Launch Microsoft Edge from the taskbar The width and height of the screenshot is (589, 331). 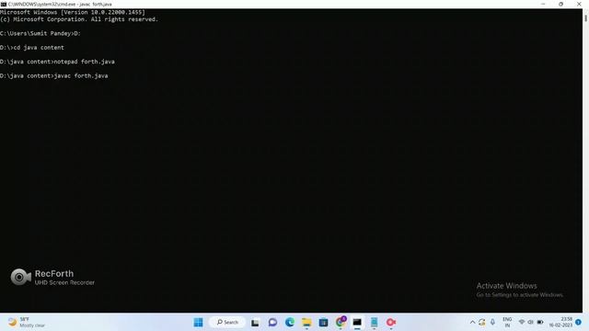tap(290, 322)
